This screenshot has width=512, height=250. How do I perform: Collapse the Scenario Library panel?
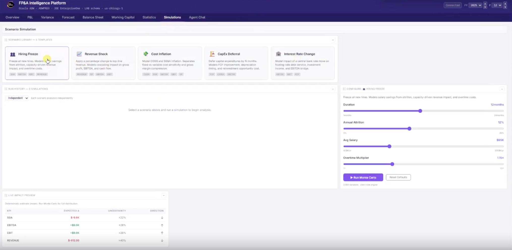pos(333,40)
